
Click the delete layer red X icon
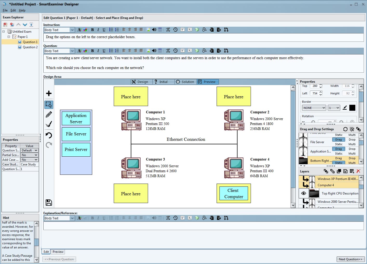point(358,171)
